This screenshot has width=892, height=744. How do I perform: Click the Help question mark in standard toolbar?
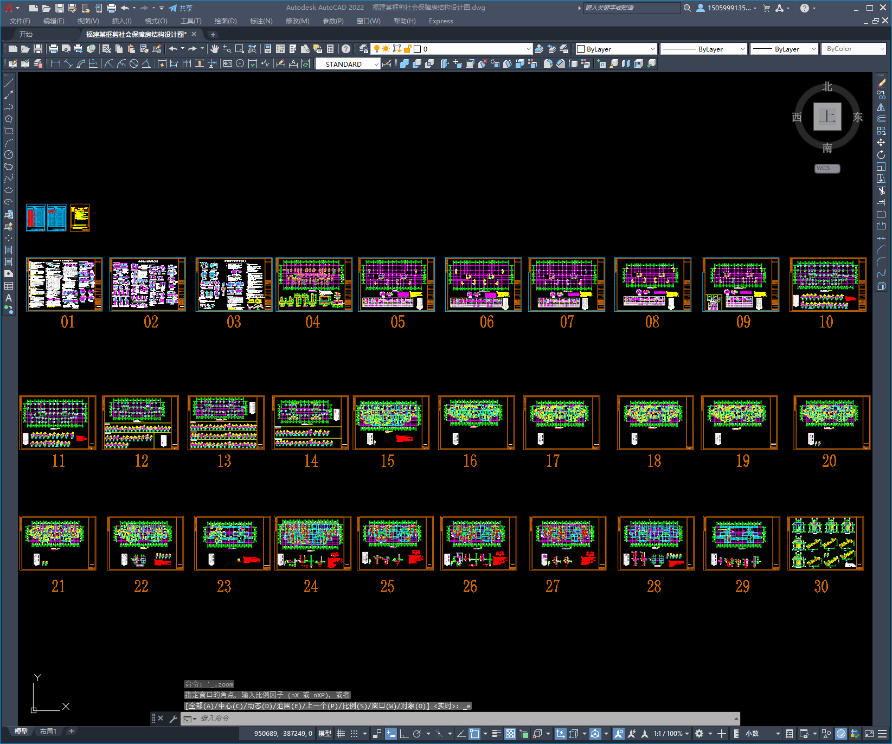coord(346,49)
